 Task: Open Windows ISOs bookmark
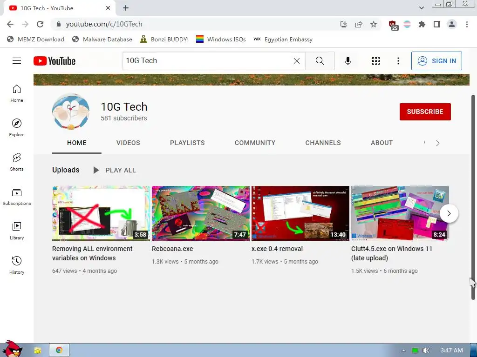[x=221, y=40]
